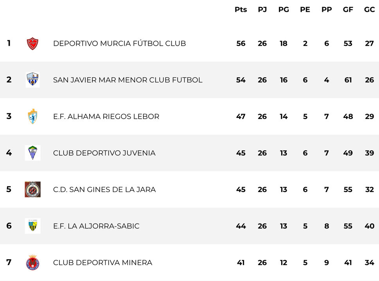Click the Deportivo Murcia red shield crest
The width and height of the screenshot is (379, 281).
pos(32,44)
